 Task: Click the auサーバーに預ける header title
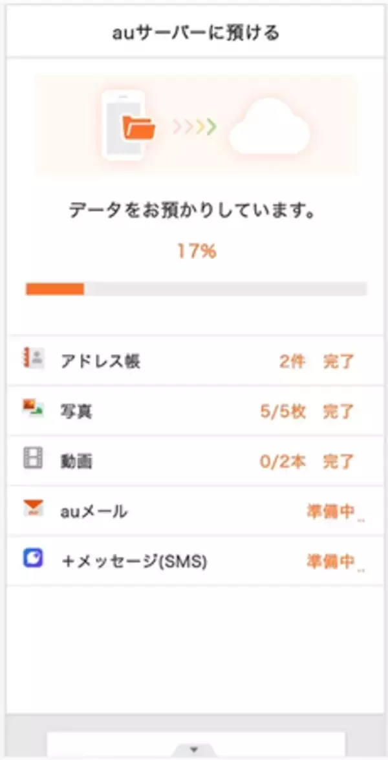click(x=195, y=32)
